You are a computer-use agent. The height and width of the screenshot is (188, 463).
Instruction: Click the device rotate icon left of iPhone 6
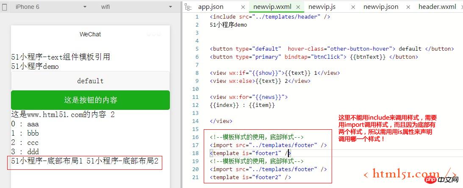(4, 7)
